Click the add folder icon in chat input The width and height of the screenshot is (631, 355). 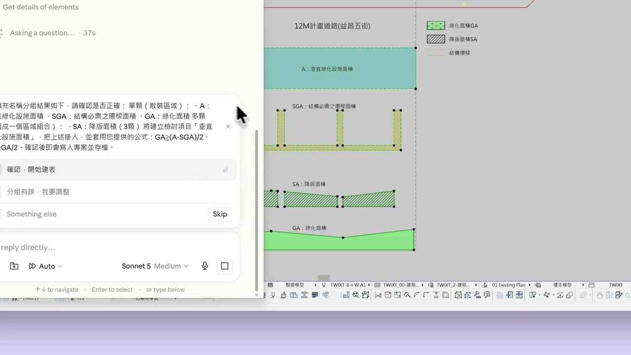14,266
